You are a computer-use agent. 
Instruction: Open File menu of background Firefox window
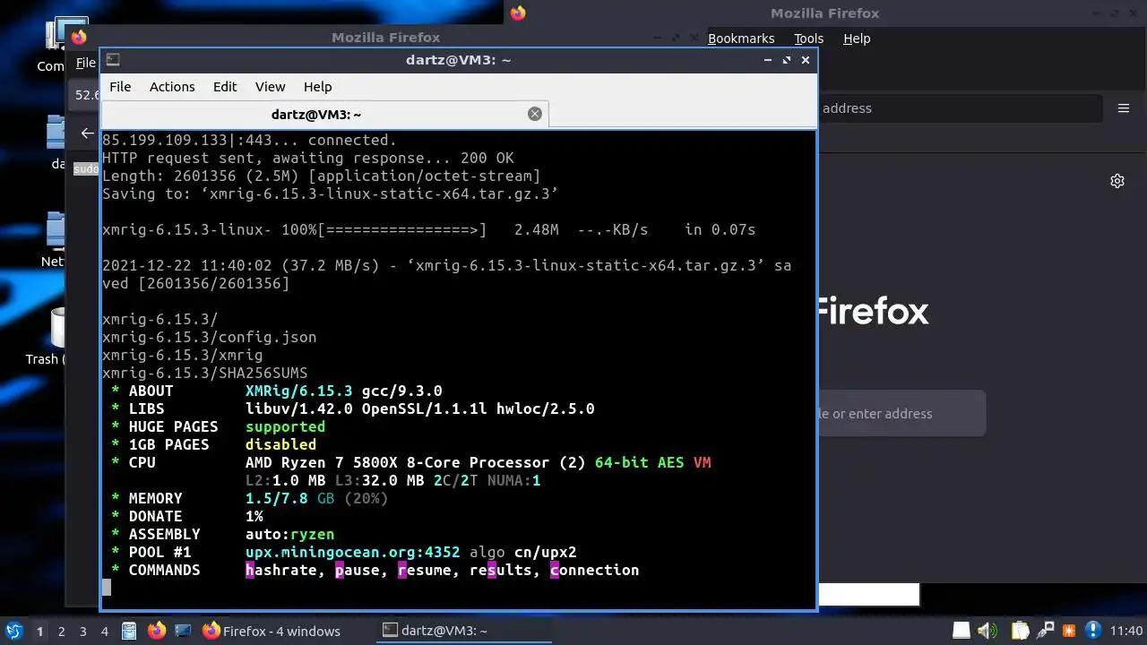pyautogui.click(x=86, y=63)
